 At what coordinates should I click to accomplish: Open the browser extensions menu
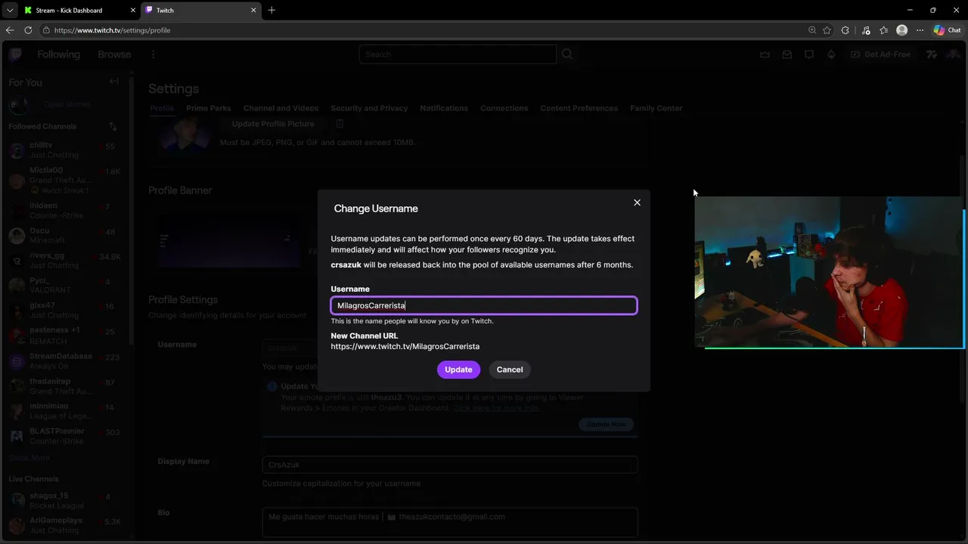tap(845, 30)
